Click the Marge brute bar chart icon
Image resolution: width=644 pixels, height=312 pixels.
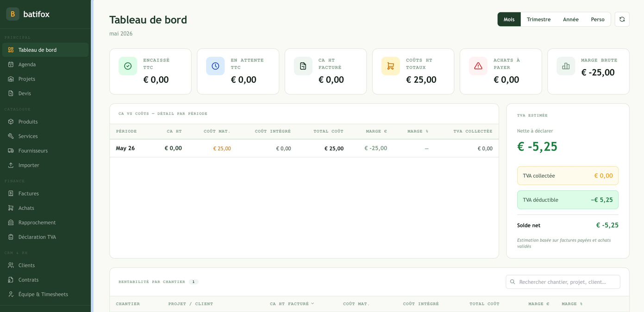pos(566,66)
